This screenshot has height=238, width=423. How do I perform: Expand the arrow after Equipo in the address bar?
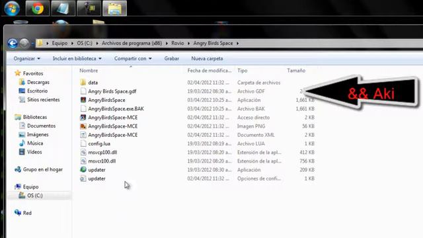(x=72, y=43)
